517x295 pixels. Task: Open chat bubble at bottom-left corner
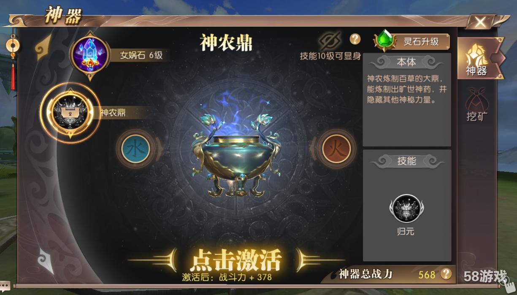pyautogui.click(x=5, y=287)
